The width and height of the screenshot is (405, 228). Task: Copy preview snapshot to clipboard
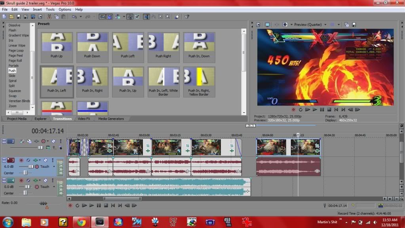coord(347,25)
